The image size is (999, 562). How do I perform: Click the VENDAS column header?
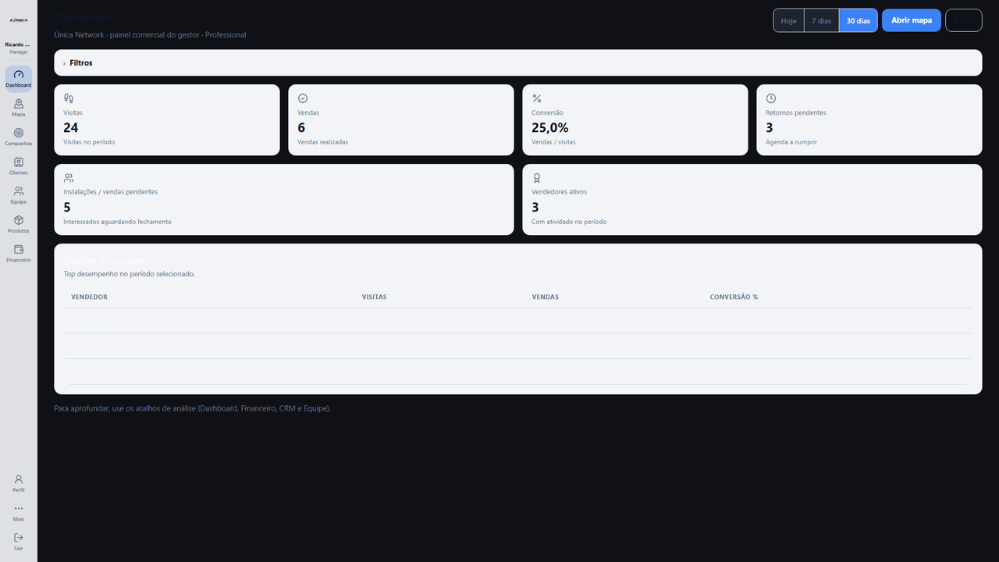click(546, 297)
